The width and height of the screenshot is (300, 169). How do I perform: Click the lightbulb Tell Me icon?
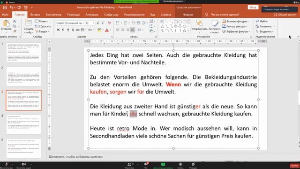[x=206, y=15]
